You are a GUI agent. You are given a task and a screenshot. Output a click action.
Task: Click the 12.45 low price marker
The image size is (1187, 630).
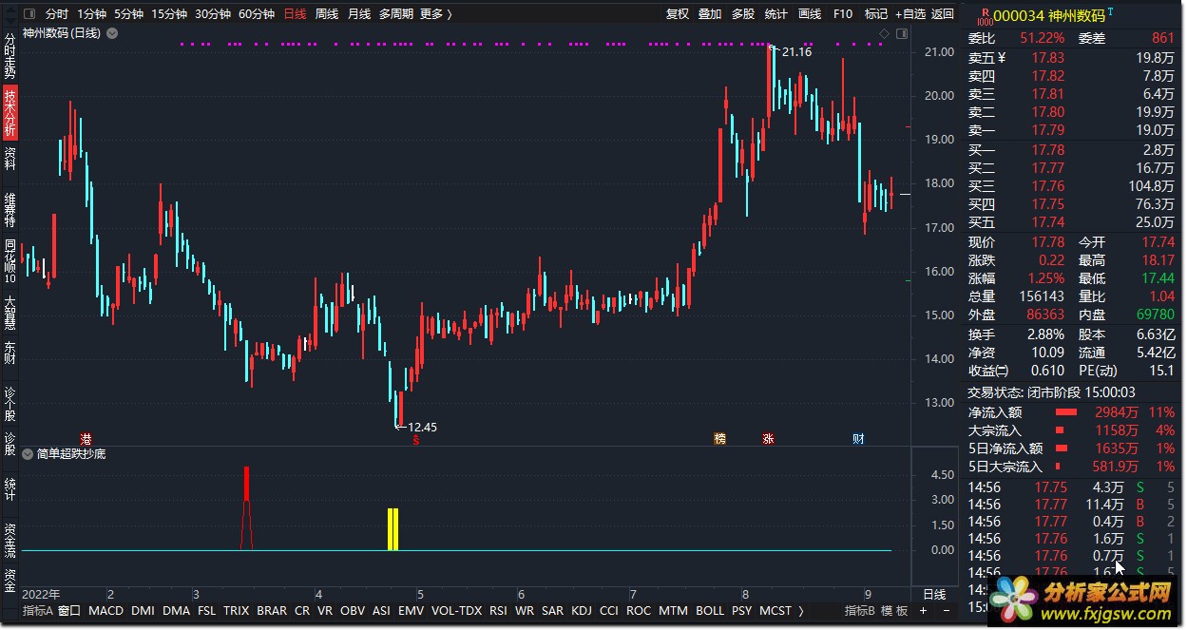[x=421, y=428]
